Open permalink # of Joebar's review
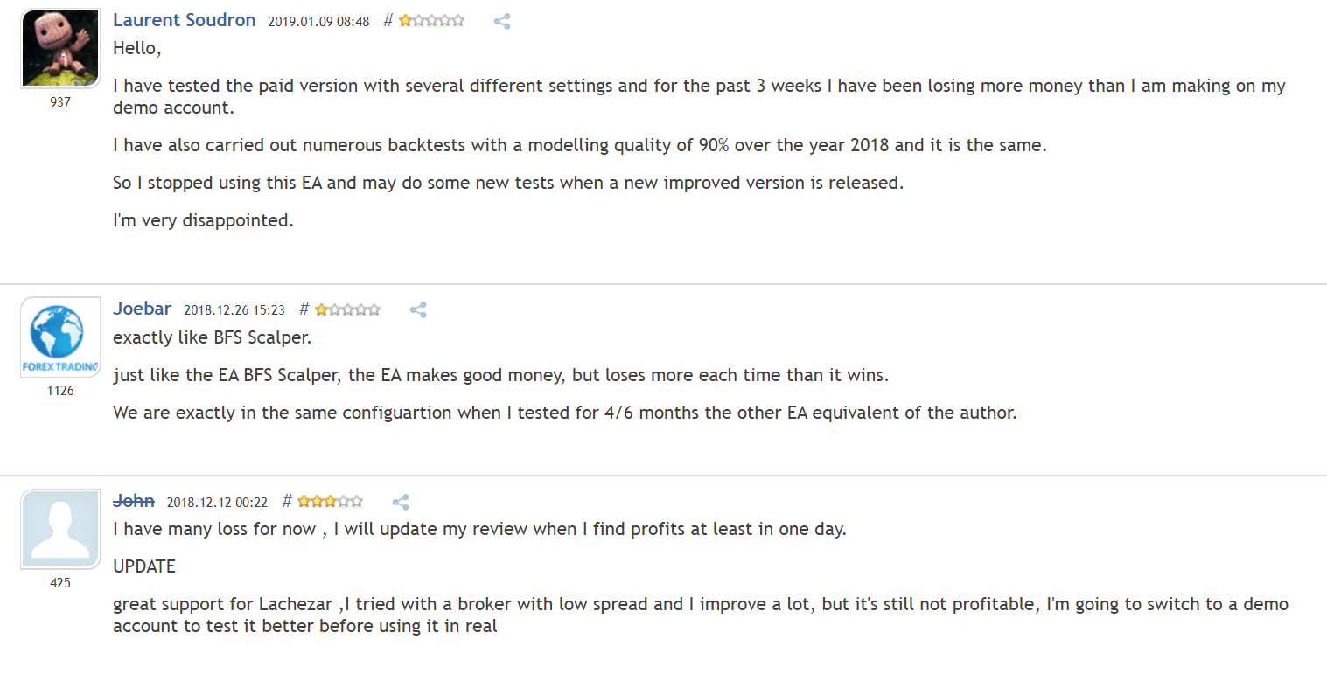1327x688 pixels. point(304,309)
